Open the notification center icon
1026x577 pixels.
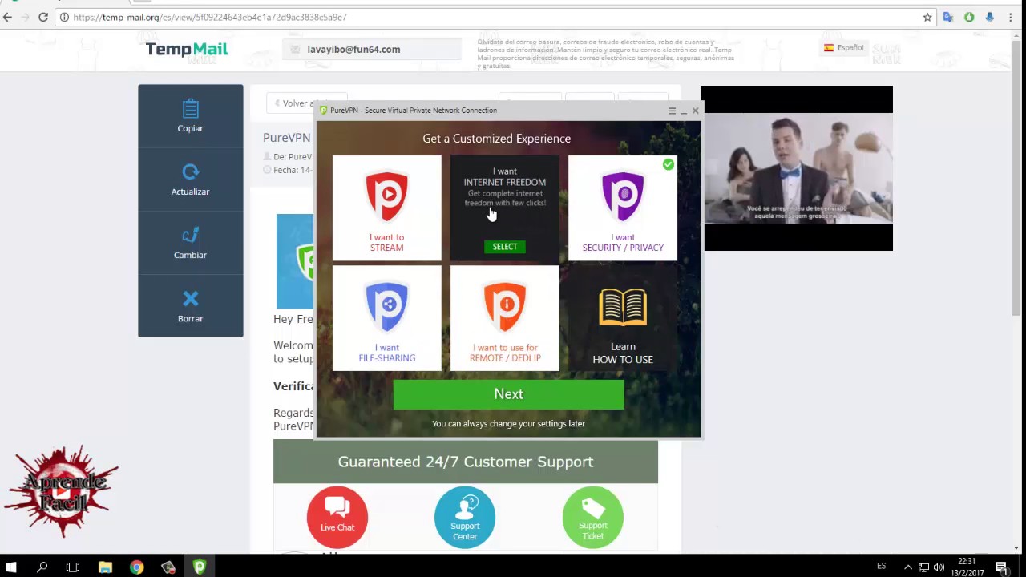coord(1001,567)
